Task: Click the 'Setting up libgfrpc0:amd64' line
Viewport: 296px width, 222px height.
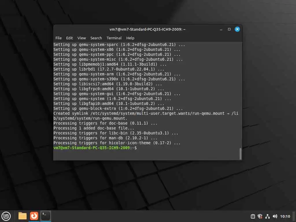Action: coord(109,89)
